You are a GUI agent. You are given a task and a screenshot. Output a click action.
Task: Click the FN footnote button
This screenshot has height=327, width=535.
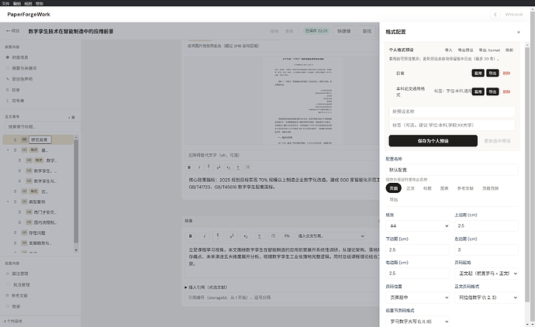(287, 236)
